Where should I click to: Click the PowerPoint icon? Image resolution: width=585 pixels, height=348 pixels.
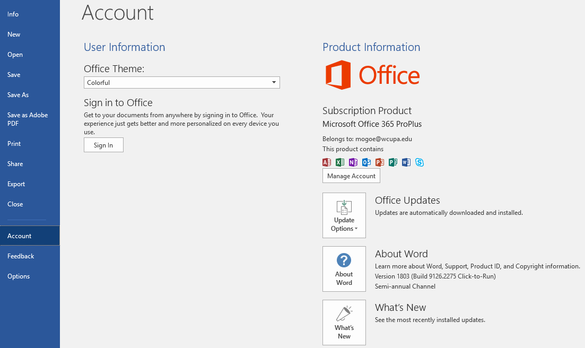(x=380, y=162)
